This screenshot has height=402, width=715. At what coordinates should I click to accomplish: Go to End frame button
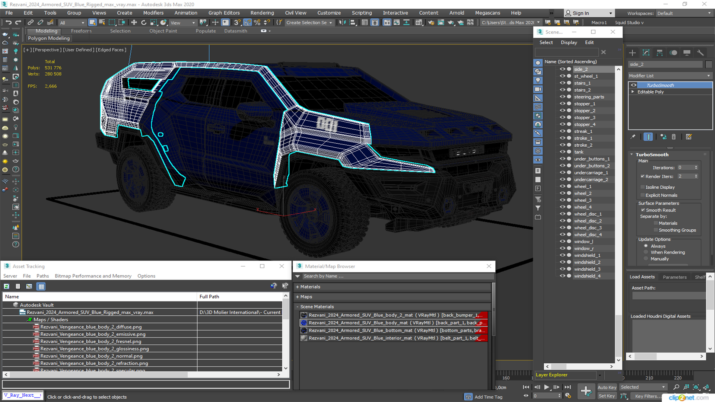[568, 387]
